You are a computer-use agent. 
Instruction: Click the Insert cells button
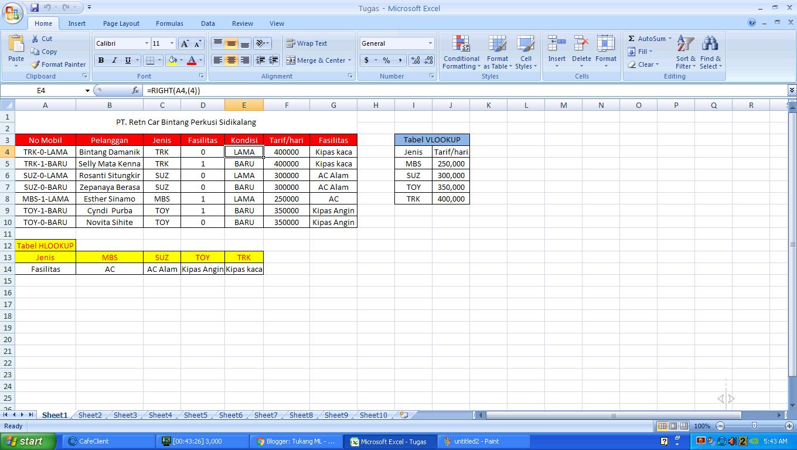click(x=556, y=52)
